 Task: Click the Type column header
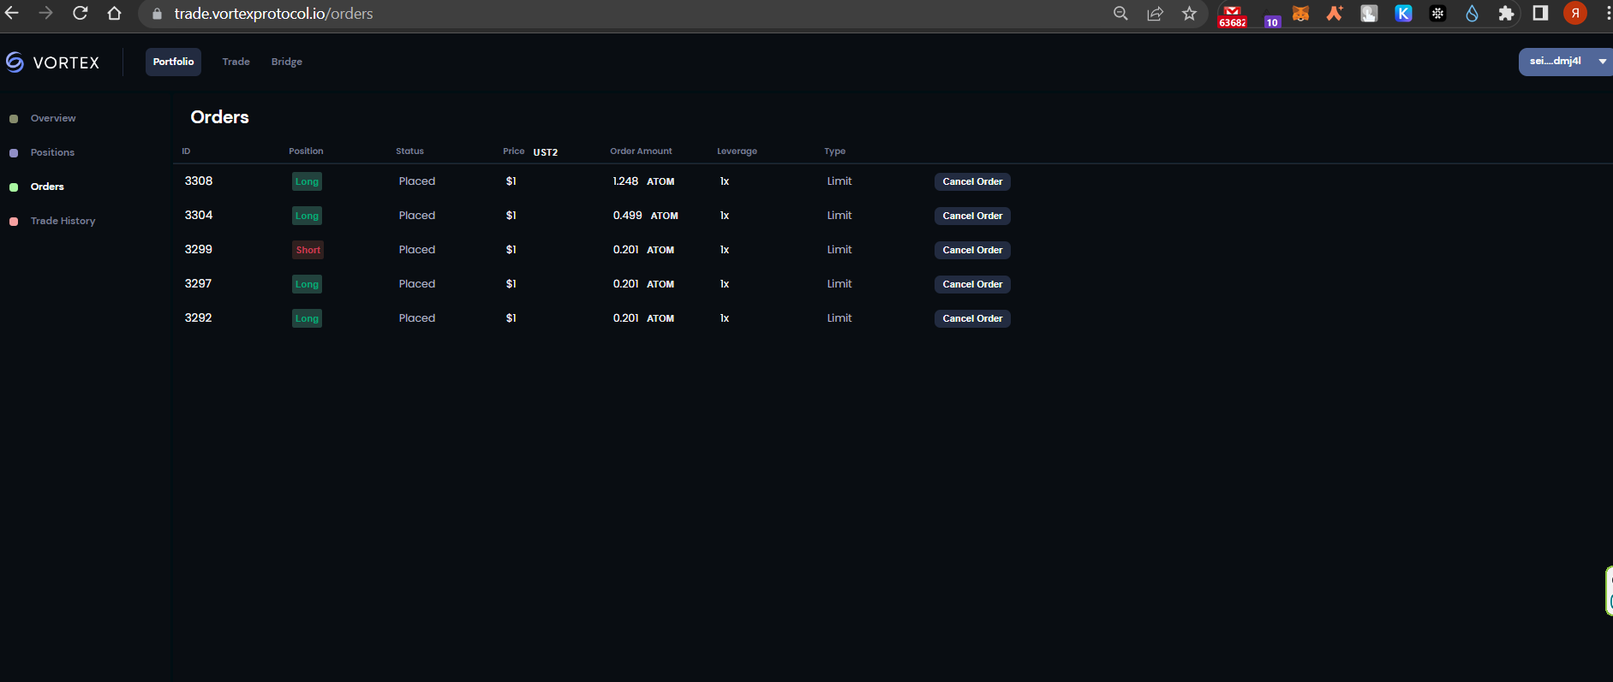834,151
